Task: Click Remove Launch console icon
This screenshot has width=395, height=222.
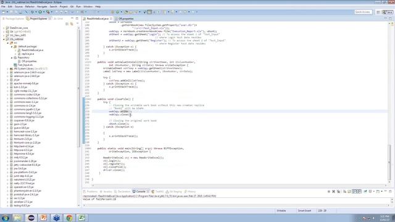Action: tap(333, 192)
